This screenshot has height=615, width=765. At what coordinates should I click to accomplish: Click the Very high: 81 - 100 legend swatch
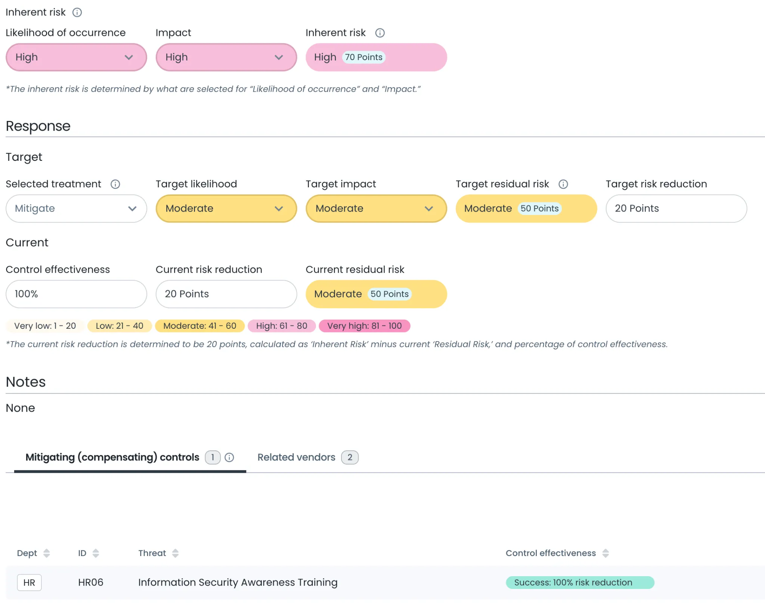click(364, 326)
